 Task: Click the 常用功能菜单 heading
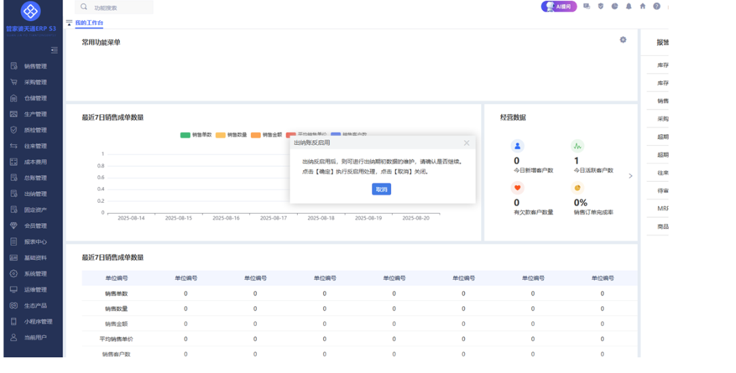click(101, 42)
